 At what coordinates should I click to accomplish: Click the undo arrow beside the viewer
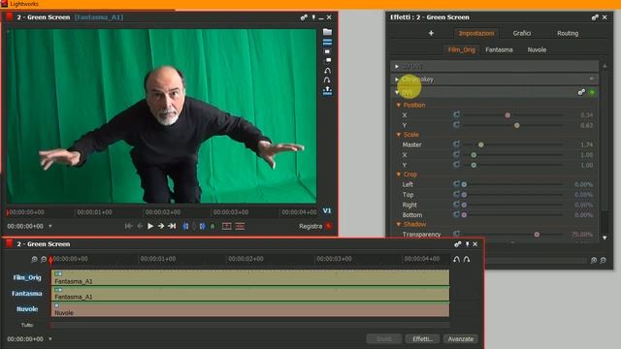[x=327, y=71]
